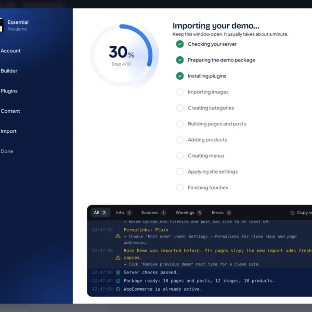312x312 pixels.
Task: Open the Account step in sidebar
Action: click(10, 51)
